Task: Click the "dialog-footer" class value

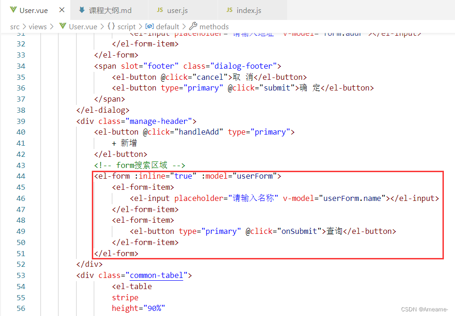Action: coord(245,66)
